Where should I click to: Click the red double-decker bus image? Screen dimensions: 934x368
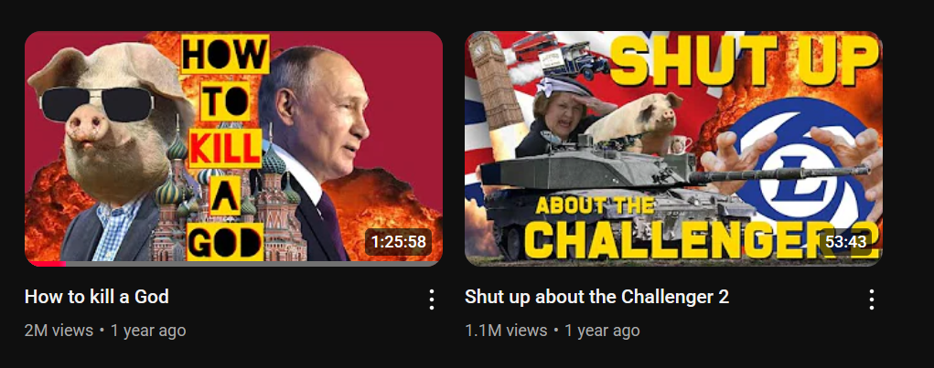click(x=535, y=47)
